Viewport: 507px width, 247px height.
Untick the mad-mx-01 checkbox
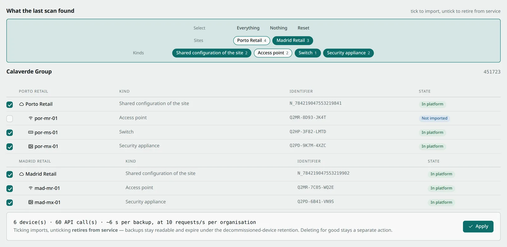10,203
